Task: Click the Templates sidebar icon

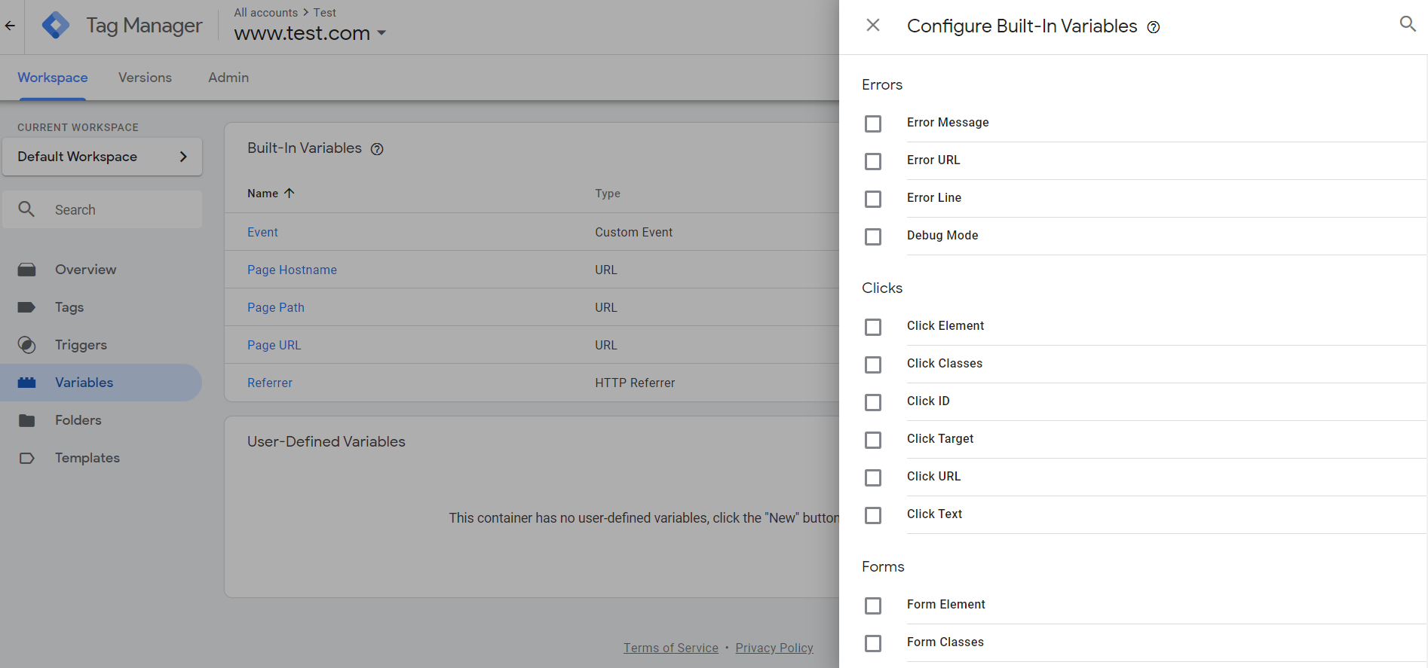Action: click(26, 458)
